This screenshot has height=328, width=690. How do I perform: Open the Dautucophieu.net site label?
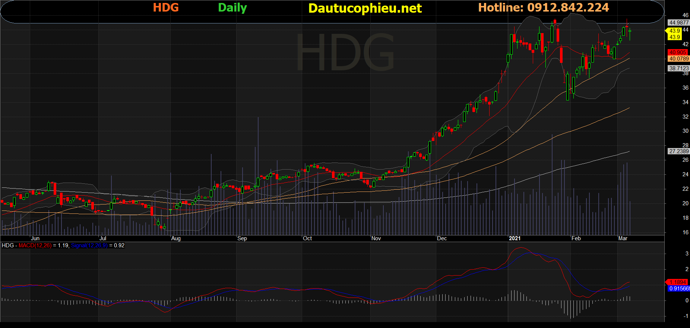tap(365, 8)
